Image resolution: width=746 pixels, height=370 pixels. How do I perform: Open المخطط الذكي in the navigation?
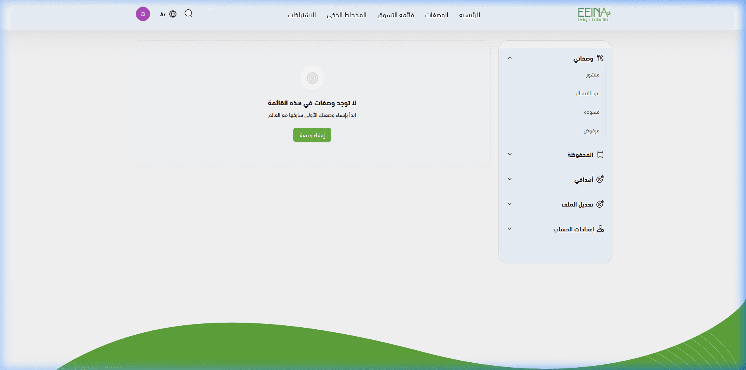click(346, 15)
